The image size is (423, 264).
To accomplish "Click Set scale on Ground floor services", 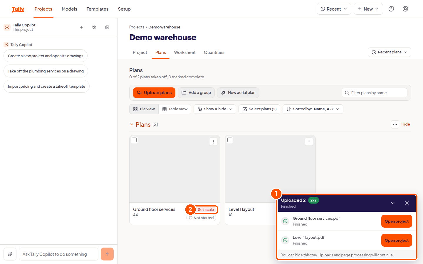I will (x=206, y=210).
